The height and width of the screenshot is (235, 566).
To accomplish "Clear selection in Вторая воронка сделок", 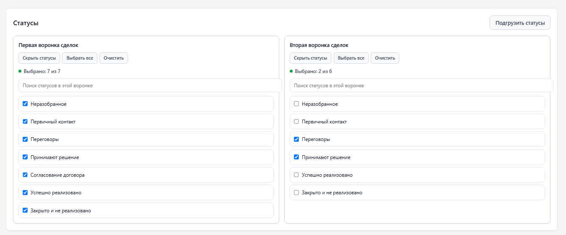I will [x=385, y=58].
